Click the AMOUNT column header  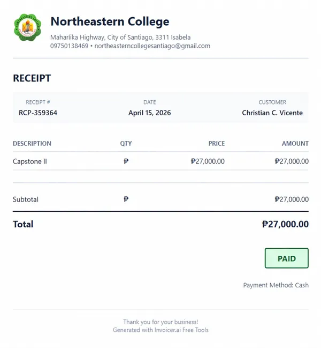coord(295,144)
